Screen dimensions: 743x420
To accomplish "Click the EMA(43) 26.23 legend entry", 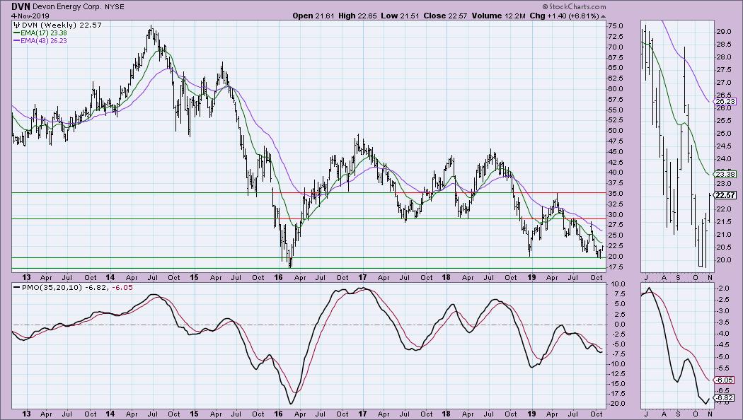I will coord(43,41).
